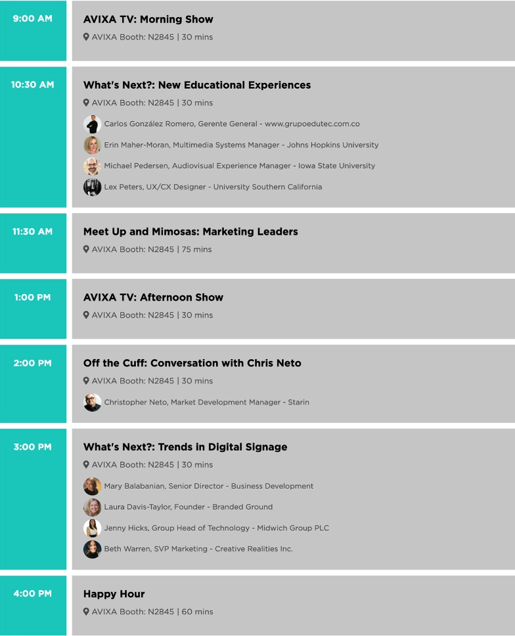Open Off the Cuff: Conversation with Chris Neto
The height and width of the screenshot is (636, 515).
point(192,363)
